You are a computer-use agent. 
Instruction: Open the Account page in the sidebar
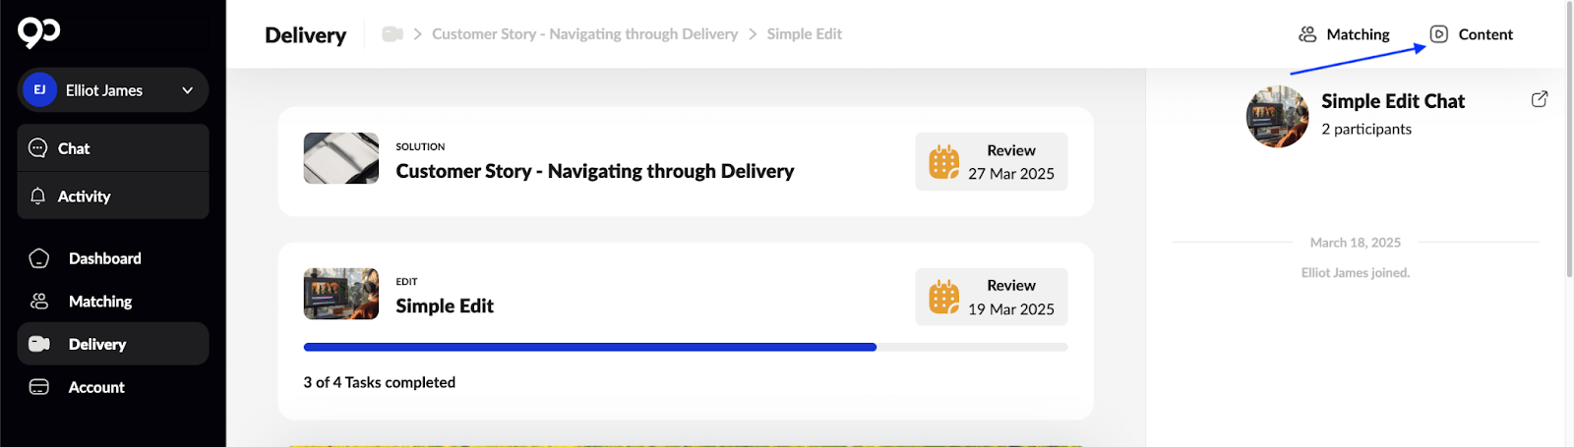(96, 387)
